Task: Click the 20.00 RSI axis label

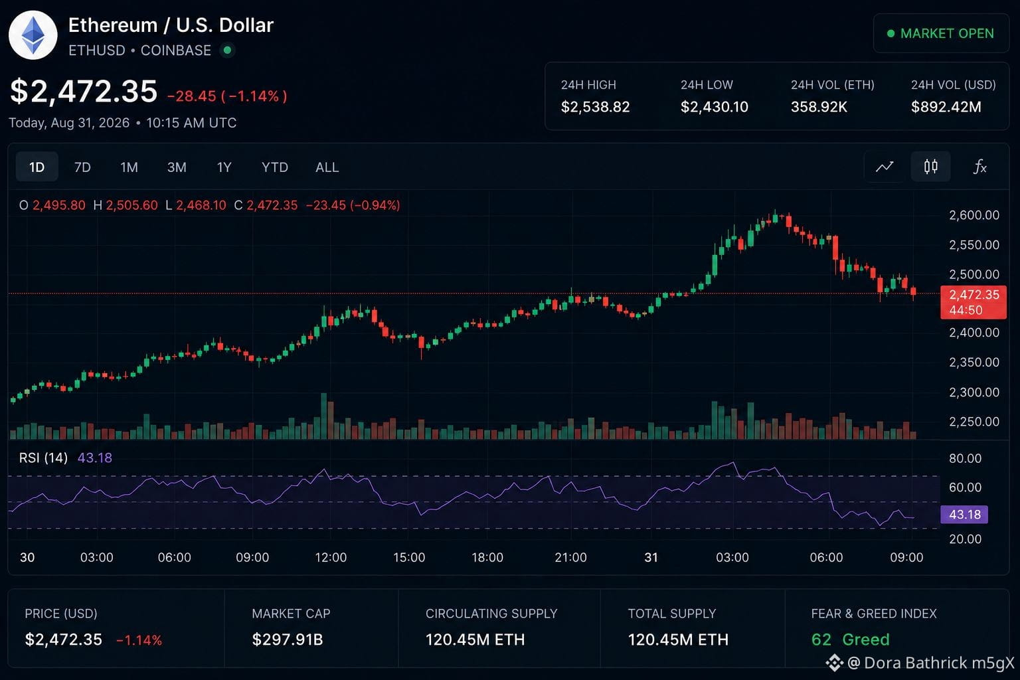Action: pos(965,539)
